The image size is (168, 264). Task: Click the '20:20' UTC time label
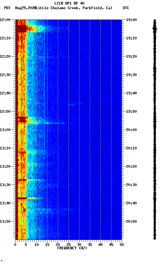pos(131,167)
